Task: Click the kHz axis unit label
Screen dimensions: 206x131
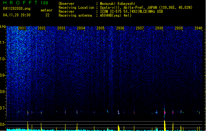Action: click(3, 27)
